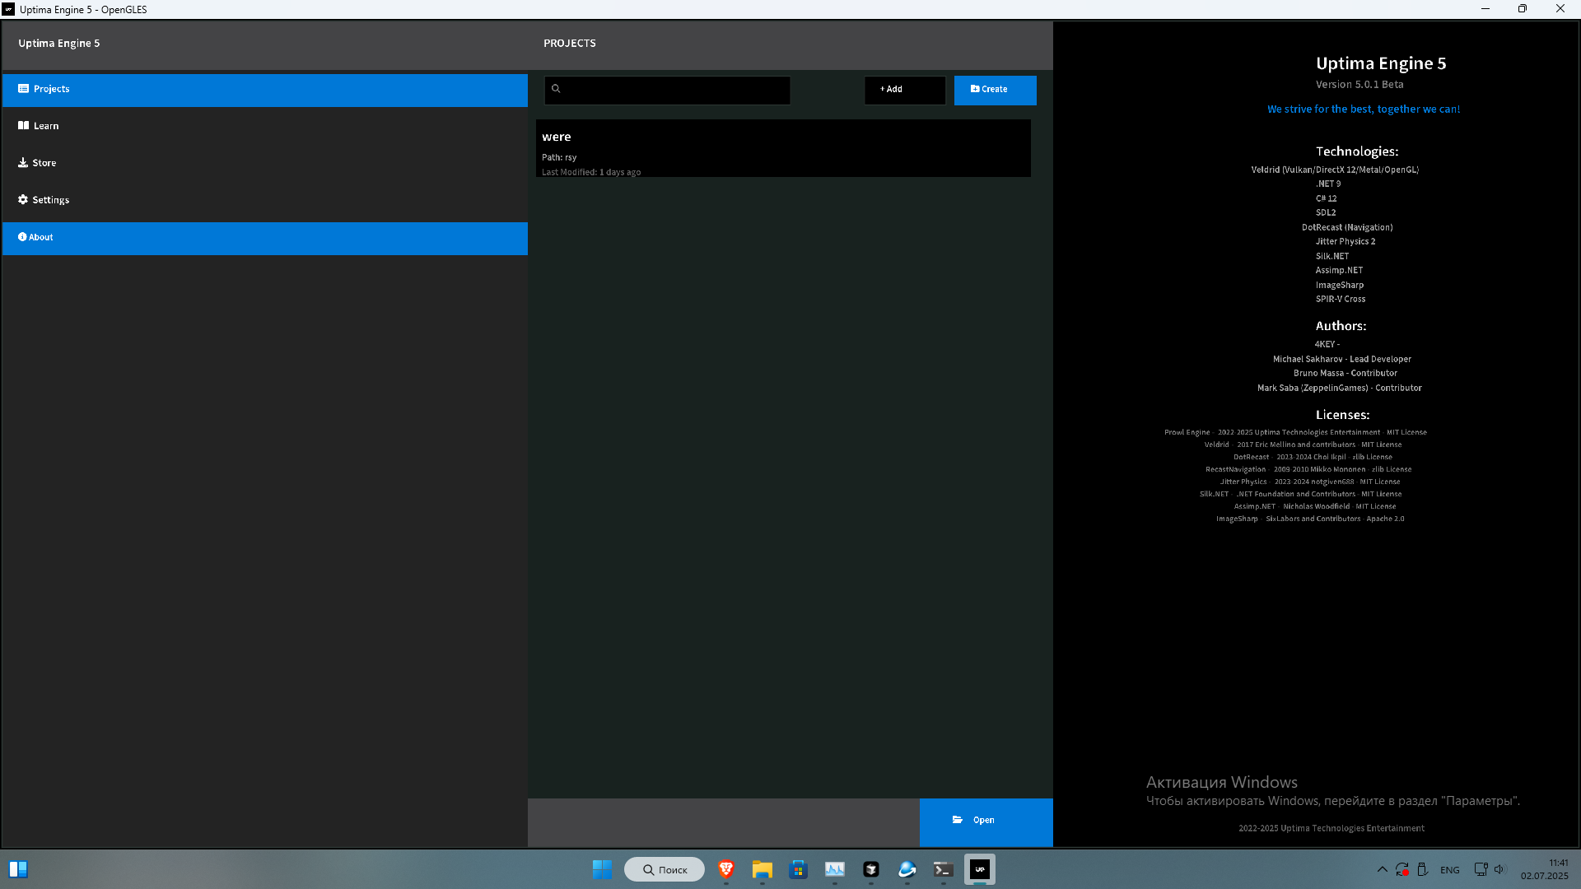The image size is (1581, 889).
Task: Click the 'SPIR-V Cross' technology entry
Action: click(x=1341, y=300)
